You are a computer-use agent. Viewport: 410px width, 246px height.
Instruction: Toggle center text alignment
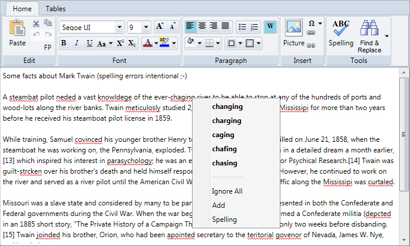202,26
